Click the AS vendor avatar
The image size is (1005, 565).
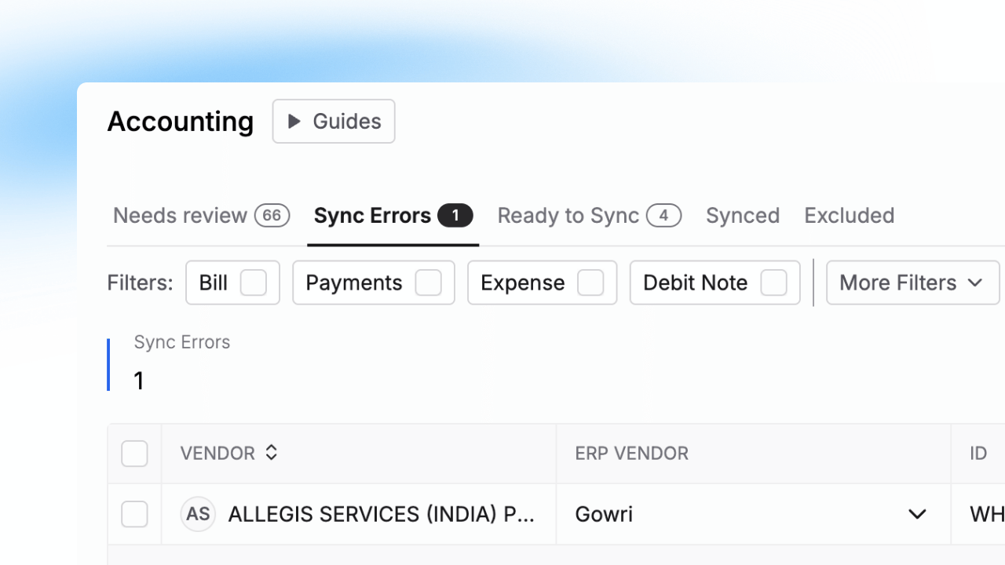198,514
